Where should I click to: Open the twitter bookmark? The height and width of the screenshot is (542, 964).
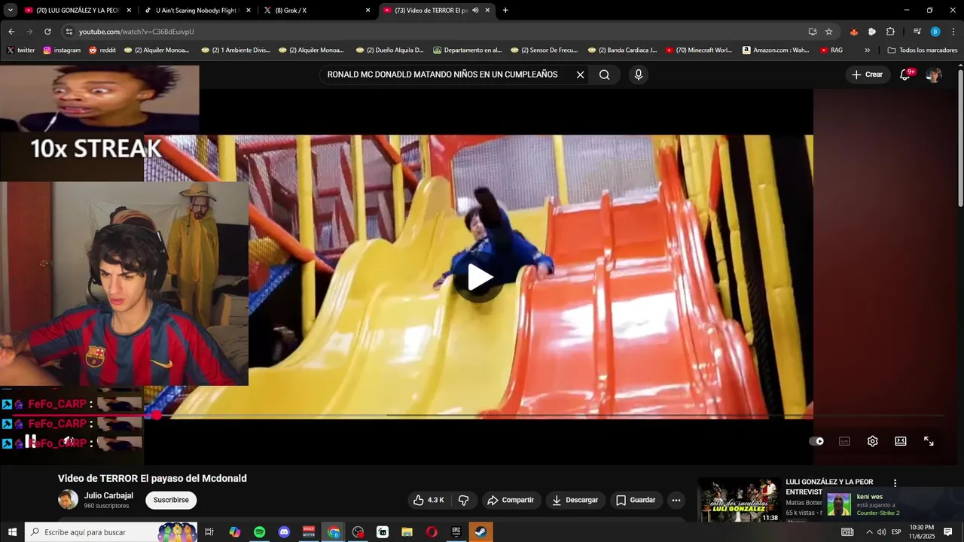coord(20,50)
